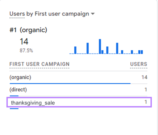Click the long blue bar under (organic)
Image resolution: width=158 pixels, height=135 pixels.
coord(70,83)
